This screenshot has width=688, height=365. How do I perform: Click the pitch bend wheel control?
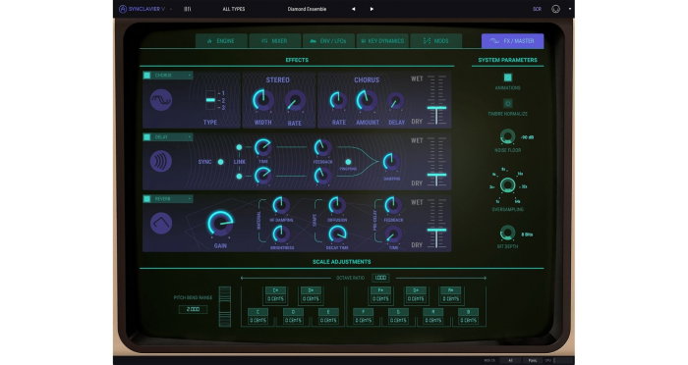pyautogui.click(x=225, y=307)
